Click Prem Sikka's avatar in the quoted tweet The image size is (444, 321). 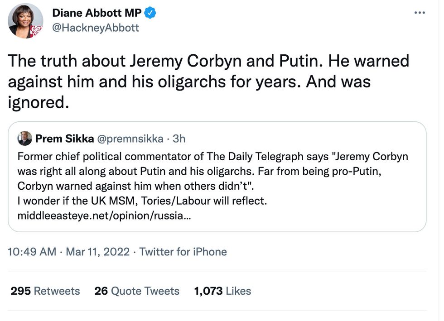(x=25, y=138)
